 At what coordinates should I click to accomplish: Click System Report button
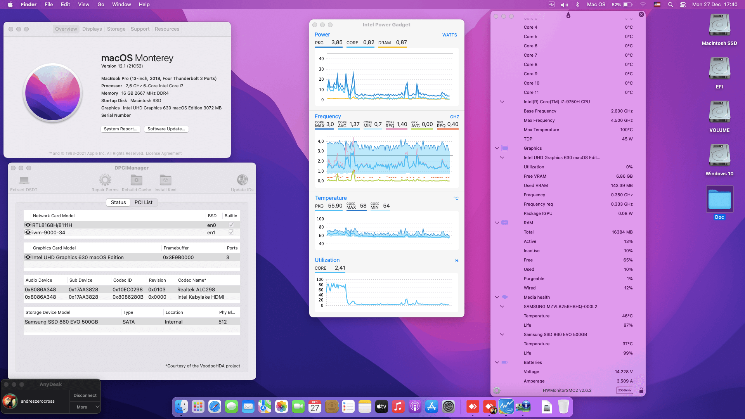click(x=120, y=129)
